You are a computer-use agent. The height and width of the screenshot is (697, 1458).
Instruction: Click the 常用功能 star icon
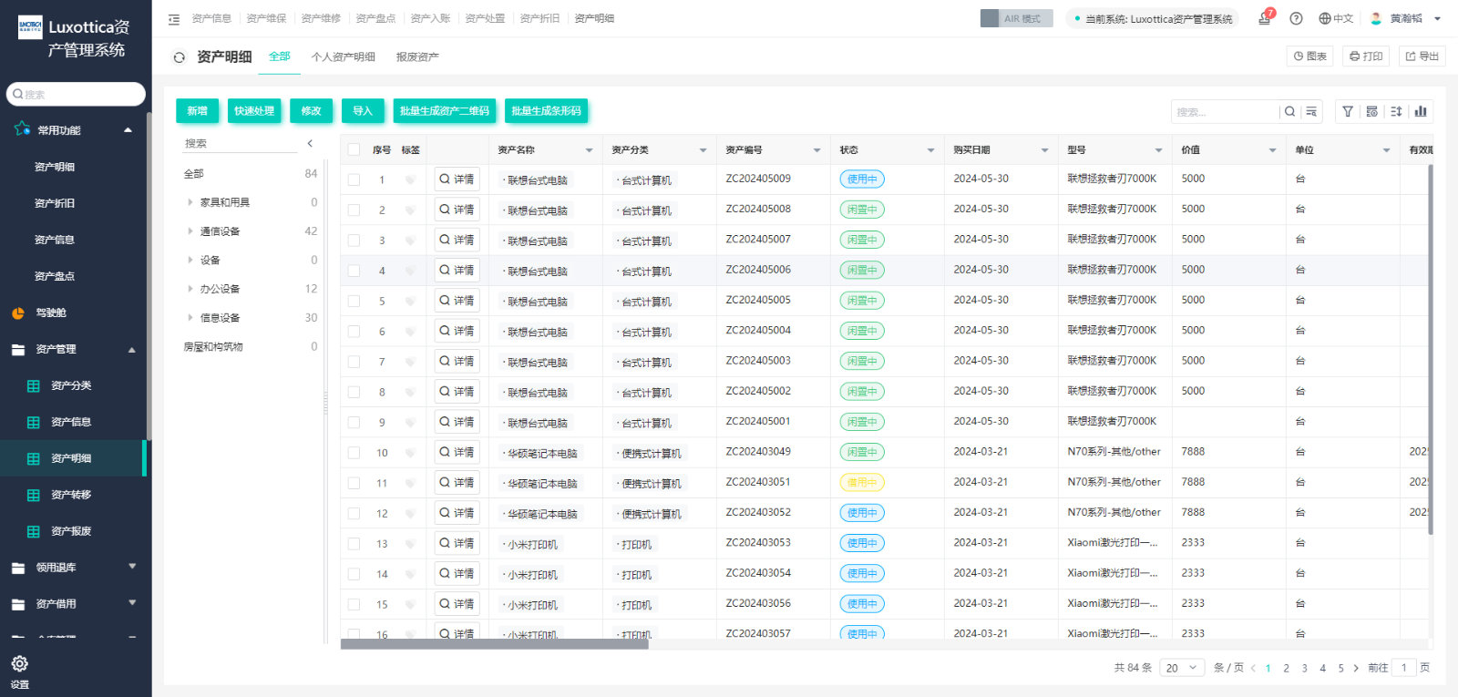22,129
